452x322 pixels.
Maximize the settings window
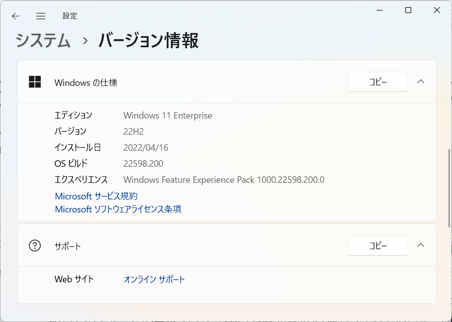pos(408,11)
